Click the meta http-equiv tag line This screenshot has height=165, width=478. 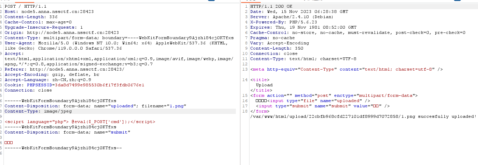(347, 69)
